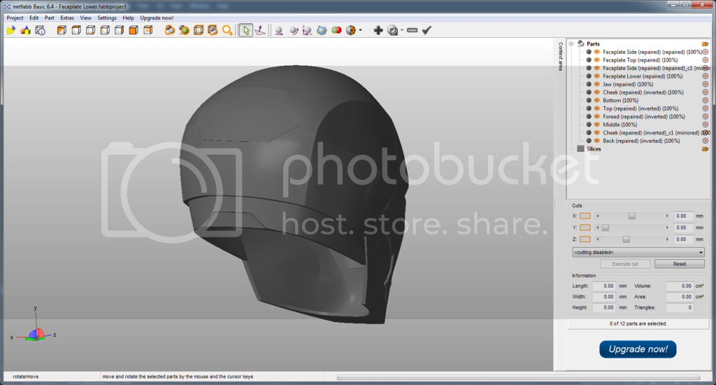Toggle visibility of Middle (100%) part
The image size is (716, 385).
(597, 125)
